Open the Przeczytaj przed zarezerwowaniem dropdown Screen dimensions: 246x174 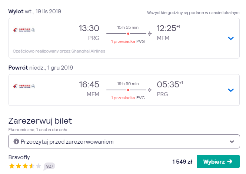click(x=124, y=141)
